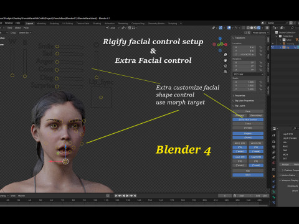Click the timeline current frame field

(225, 195)
